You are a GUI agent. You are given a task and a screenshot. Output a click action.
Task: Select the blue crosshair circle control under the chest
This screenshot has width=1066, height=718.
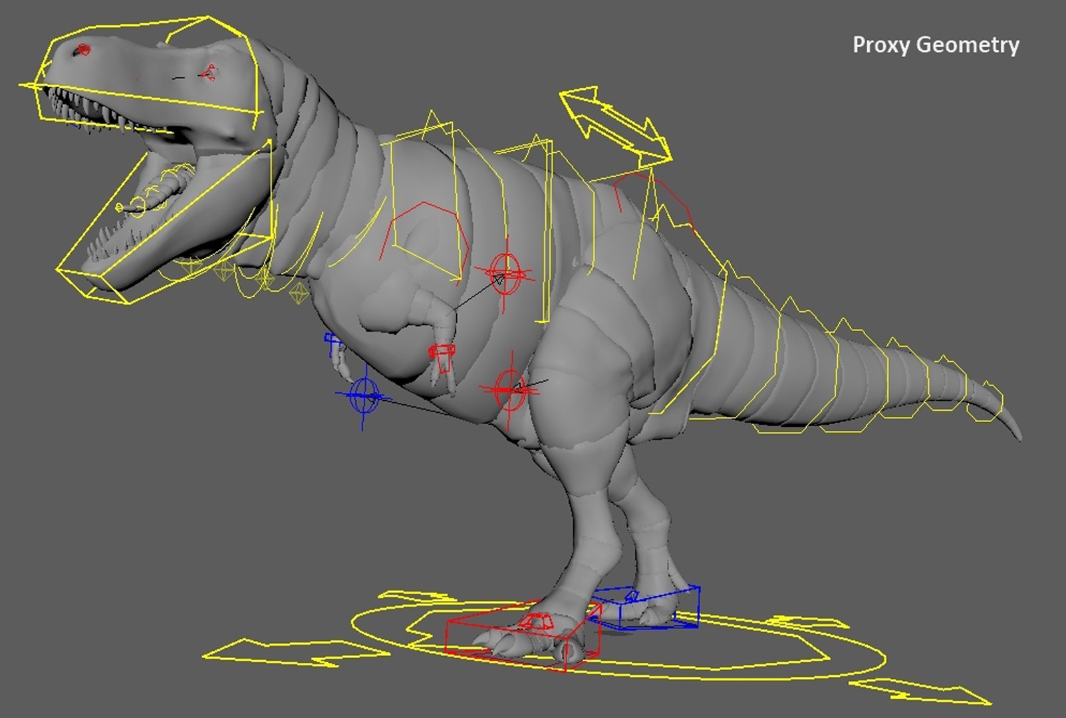[364, 395]
